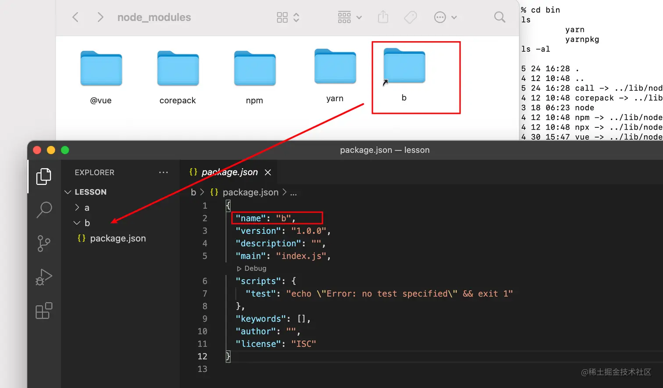Select the package.json editor tab
Viewport: 663px width, 388px height.
tap(230, 172)
